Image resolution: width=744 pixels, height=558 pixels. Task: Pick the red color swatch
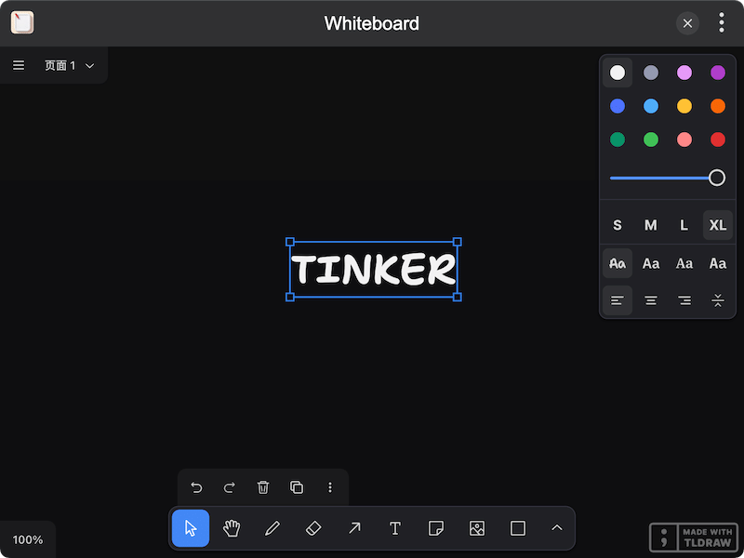tap(718, 139)
